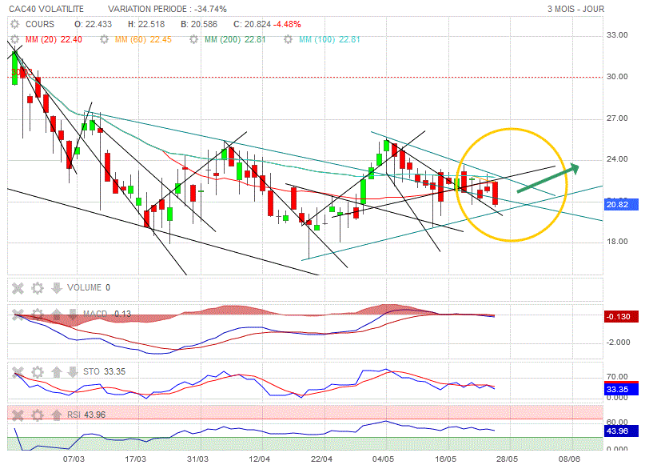Viewport: 653px width, 473px height.
Task: Click the 22/04 date label
Action: 321,459
